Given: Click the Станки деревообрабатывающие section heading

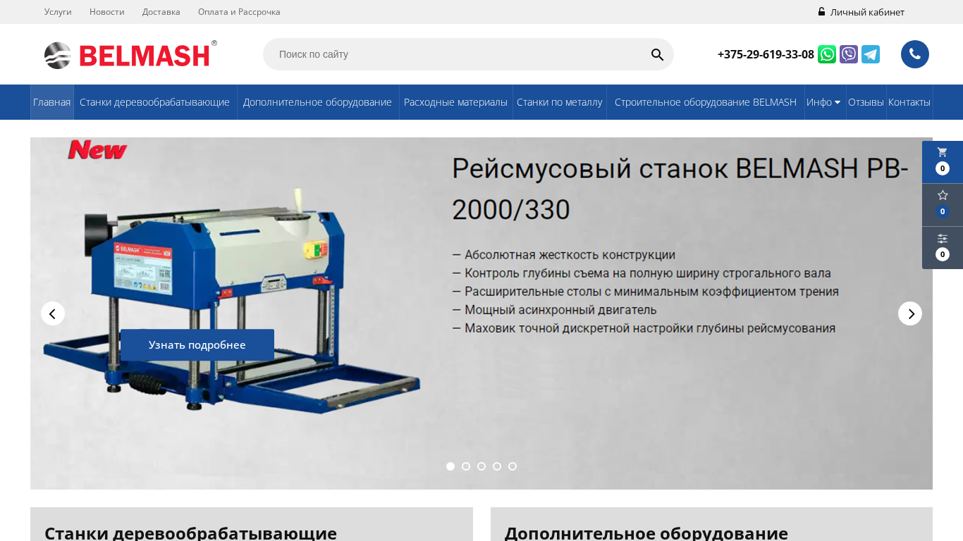Looking at the screenshot, I should (191, 533).
